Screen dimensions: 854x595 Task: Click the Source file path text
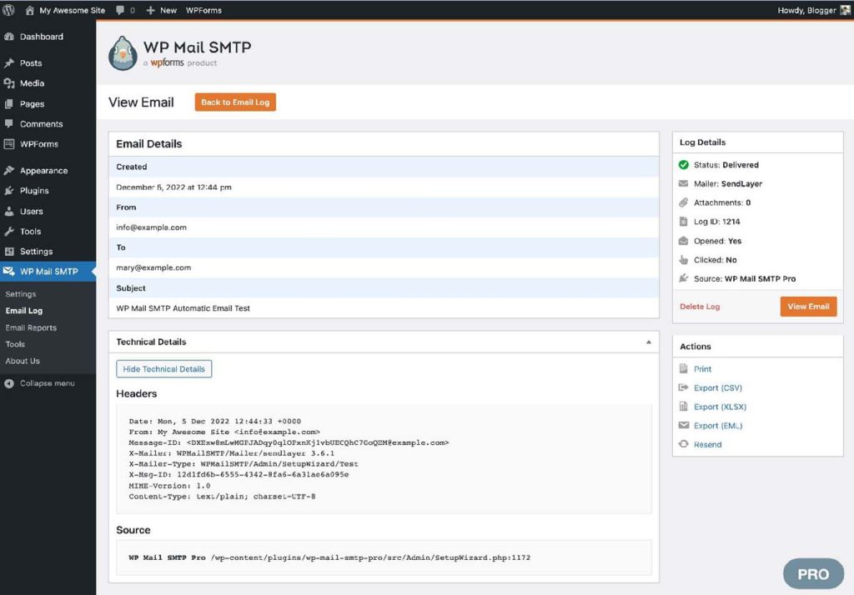[370, 557]
